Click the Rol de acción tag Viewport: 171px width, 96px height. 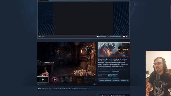(x=116, y=81)
